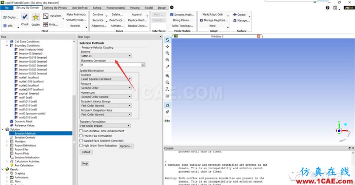
Task: Switch to the Postprocessing ribbon tab
Action: click(x=115, y=8)
